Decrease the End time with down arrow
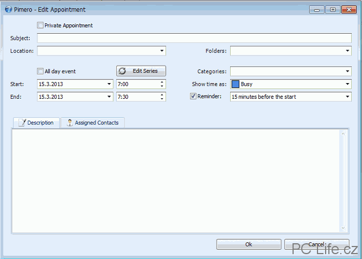 click(162, 99)
